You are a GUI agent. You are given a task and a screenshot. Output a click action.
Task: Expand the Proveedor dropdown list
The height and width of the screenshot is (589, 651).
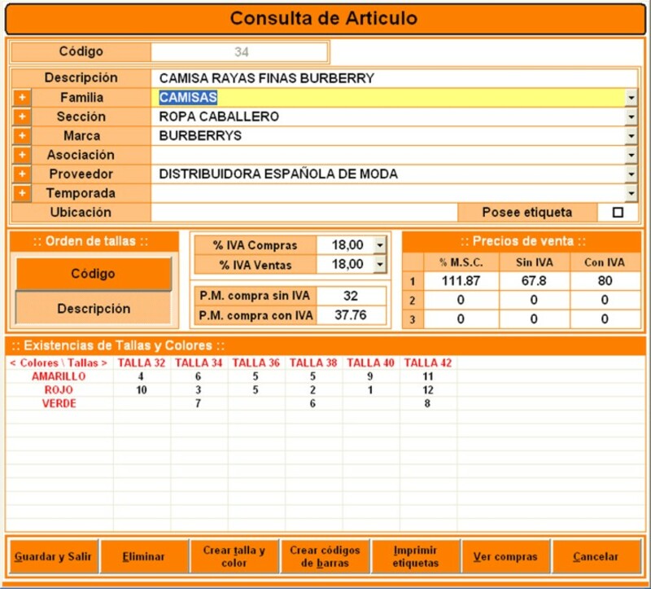pyautogui.click(x=631, y=174)
